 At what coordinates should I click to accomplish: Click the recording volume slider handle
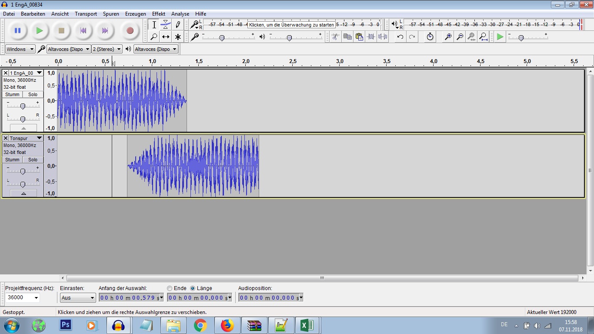click(222, 38)
